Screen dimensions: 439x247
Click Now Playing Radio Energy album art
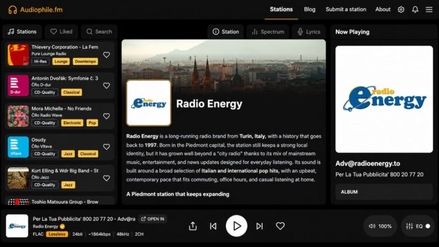point(384,99)
